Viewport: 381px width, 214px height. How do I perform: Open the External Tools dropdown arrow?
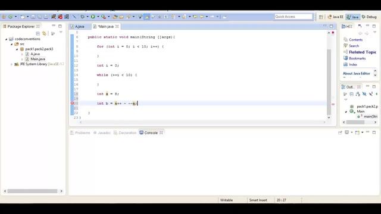(108, 17)
